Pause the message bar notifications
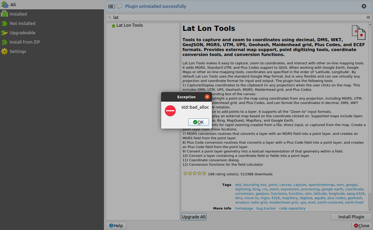The height and width of the screenshot is (230, 373). (x=111, y=6)
